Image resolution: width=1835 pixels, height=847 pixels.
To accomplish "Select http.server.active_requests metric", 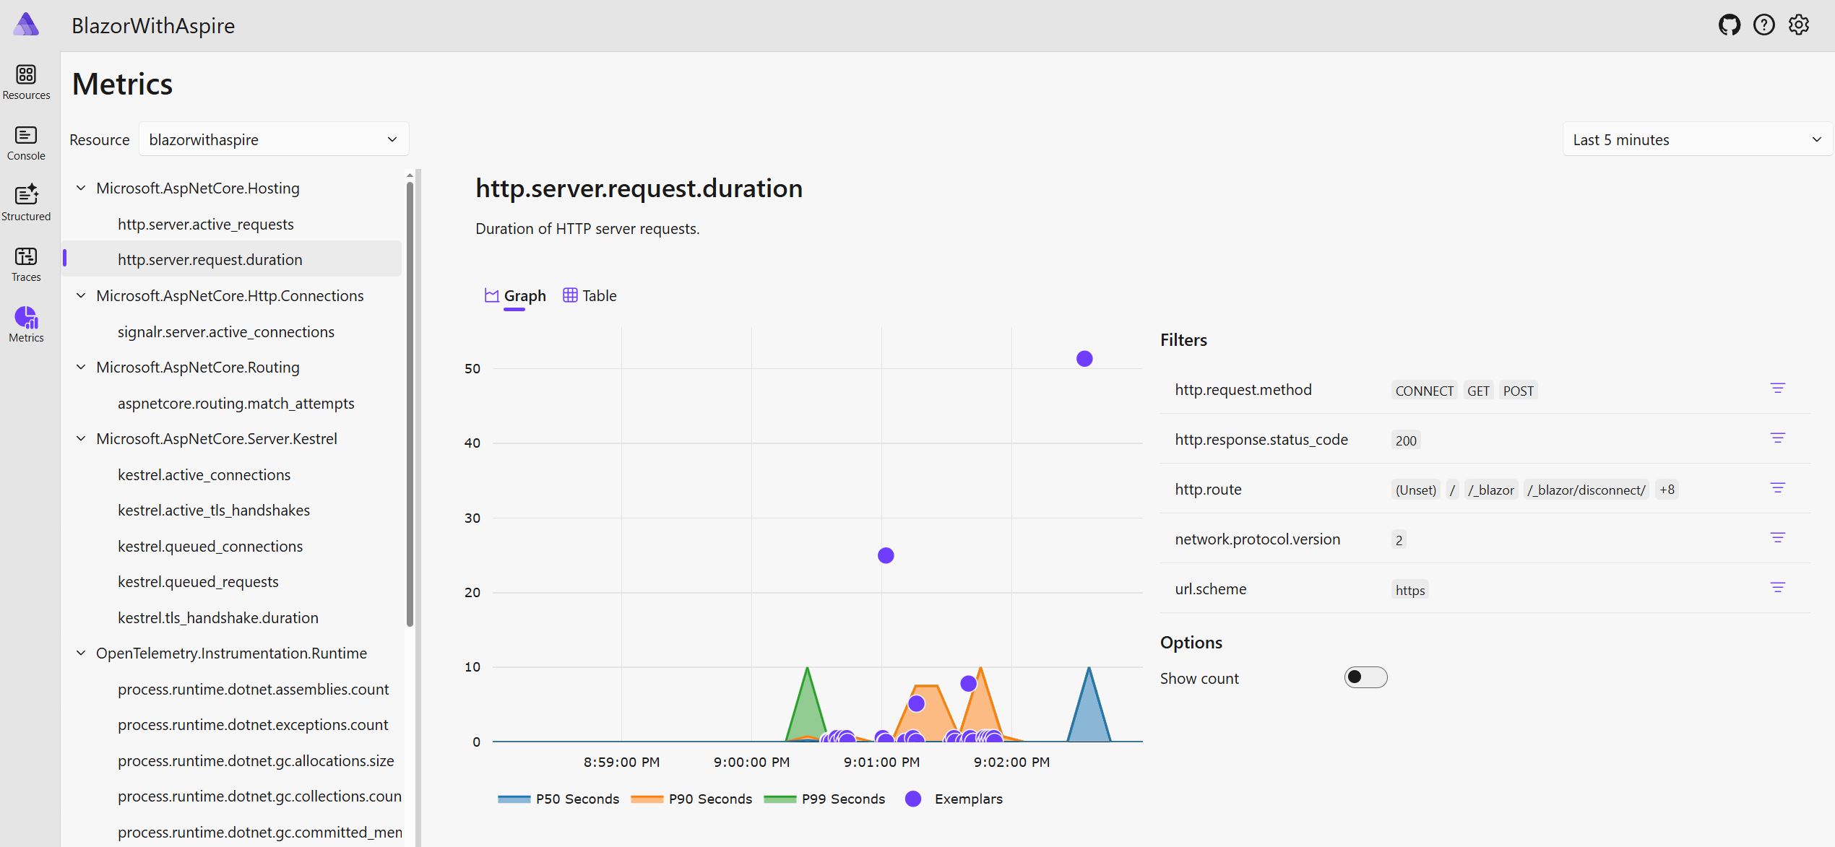I will pos(206,224).
